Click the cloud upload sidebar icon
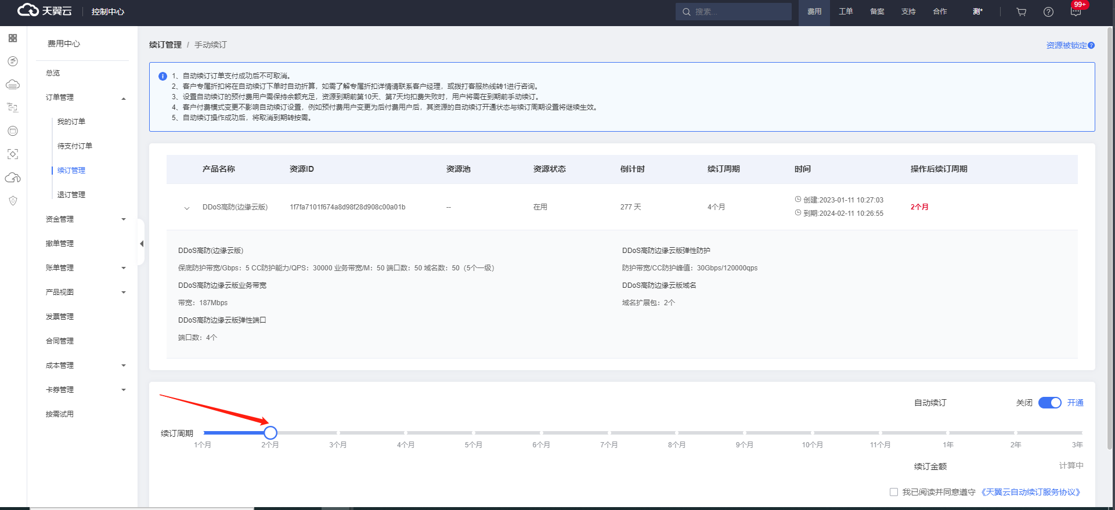This screenshot has width=1115, height=510. pyautogui.click(x=13, y=178)
